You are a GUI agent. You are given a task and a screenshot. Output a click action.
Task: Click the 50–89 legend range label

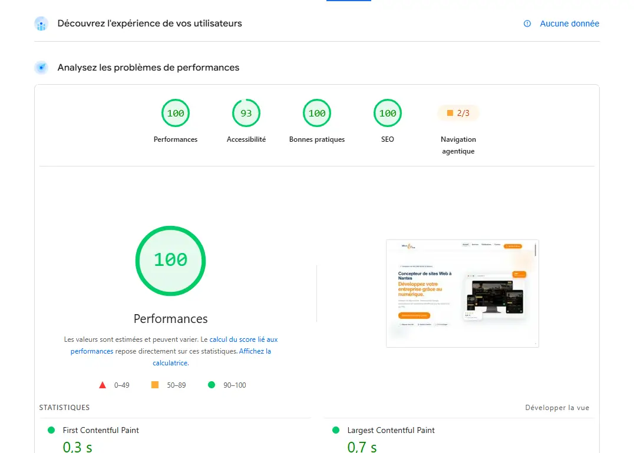(x=176, y=385)
